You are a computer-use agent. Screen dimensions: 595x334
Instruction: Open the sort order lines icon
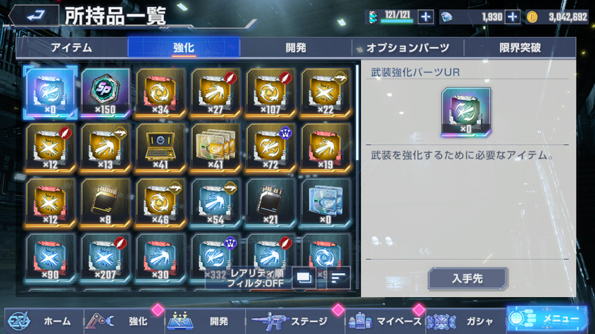click(x=338, y=278)
